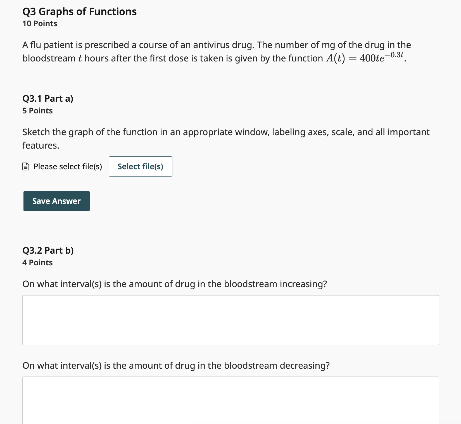This screenshot has height=424, width=461.
Task: Click the 5 Points label under Part a
Action: tap(37, 111)
